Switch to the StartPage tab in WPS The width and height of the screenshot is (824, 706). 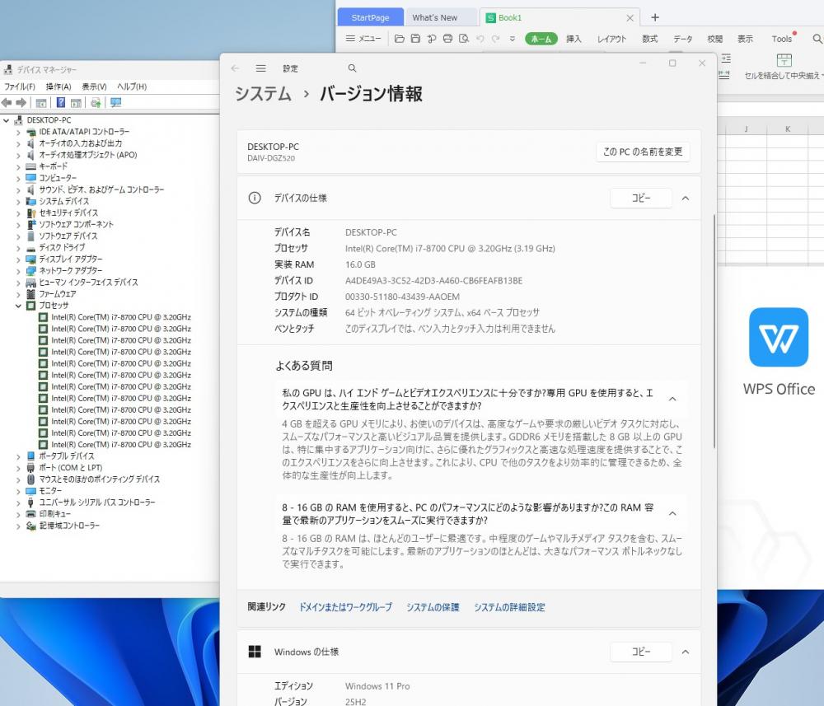370,17
